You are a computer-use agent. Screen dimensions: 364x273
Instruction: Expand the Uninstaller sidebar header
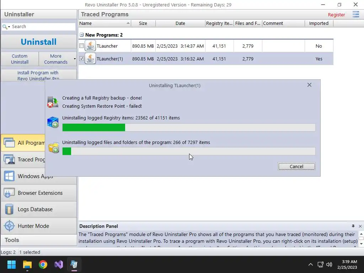tap(38, 14)
